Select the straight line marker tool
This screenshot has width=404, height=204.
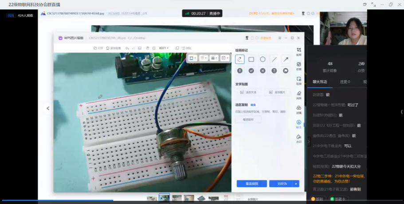[x=274, y=59]
